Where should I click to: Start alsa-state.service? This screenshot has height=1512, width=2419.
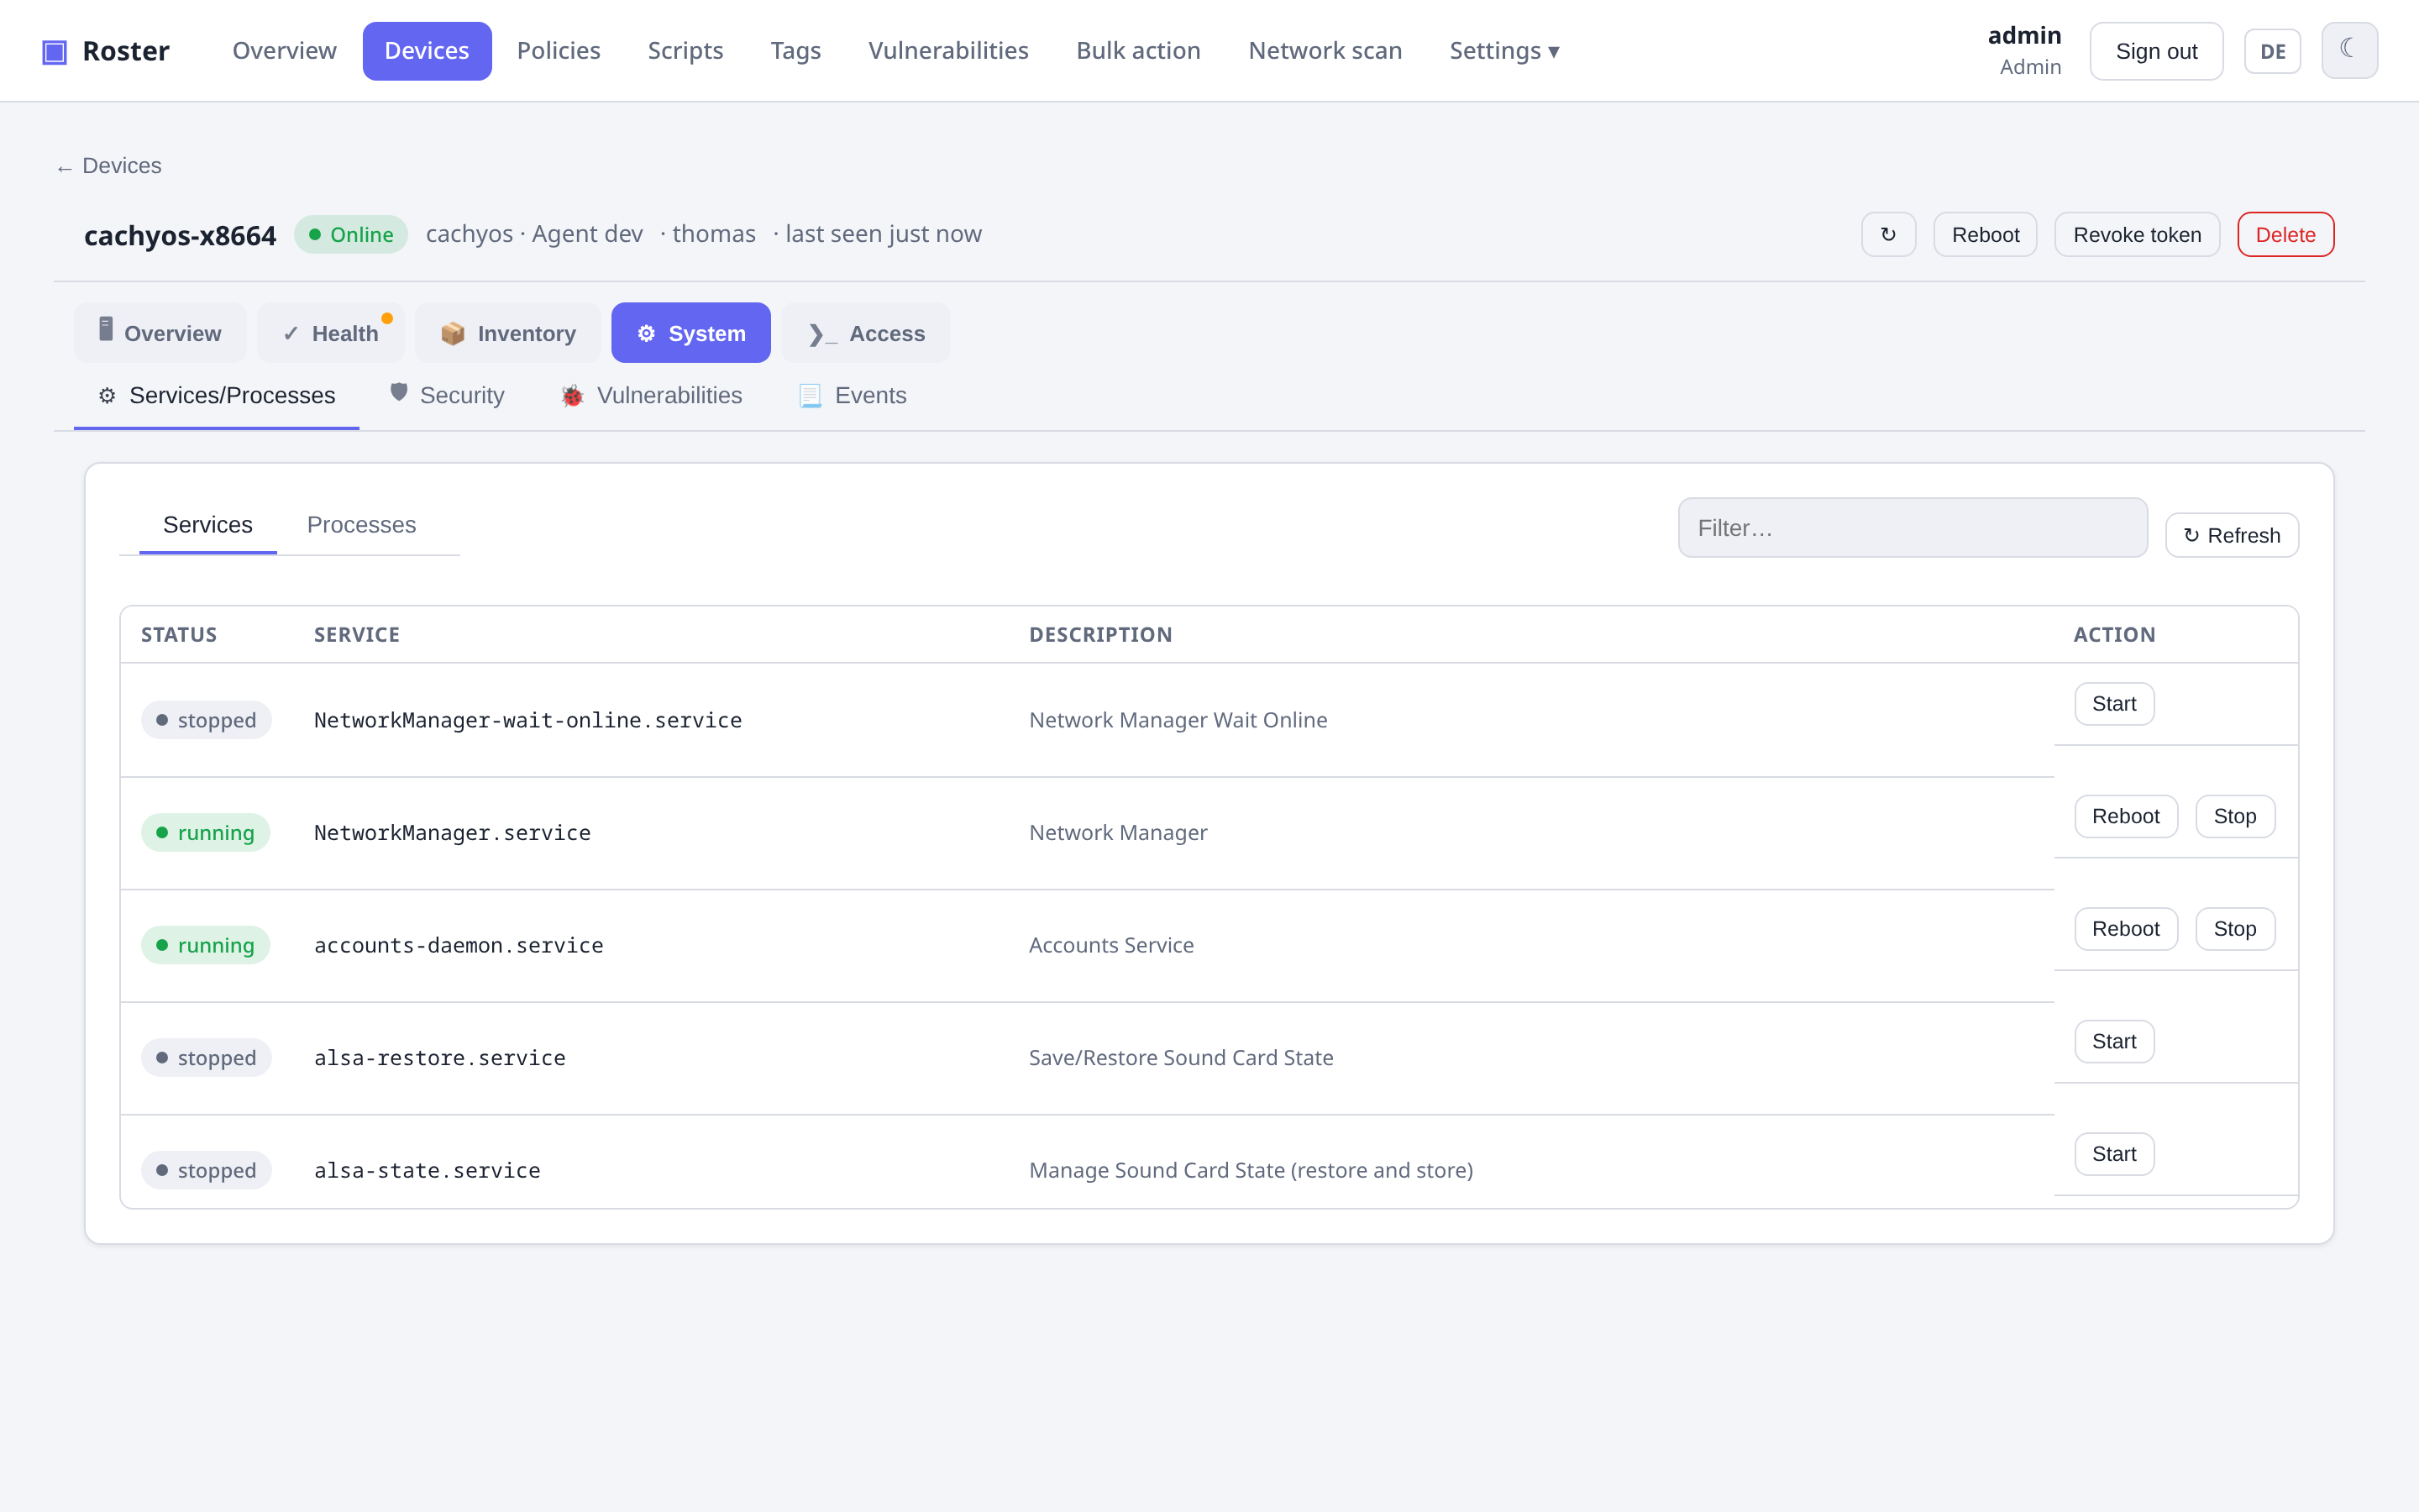(x=2114, y=1154)
